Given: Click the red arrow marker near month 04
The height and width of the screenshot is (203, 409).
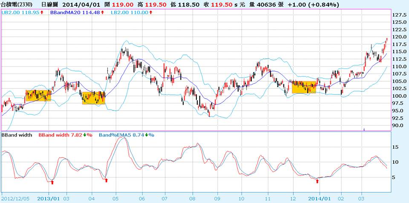Looking at the screenshot, I should tap(106, 180).
